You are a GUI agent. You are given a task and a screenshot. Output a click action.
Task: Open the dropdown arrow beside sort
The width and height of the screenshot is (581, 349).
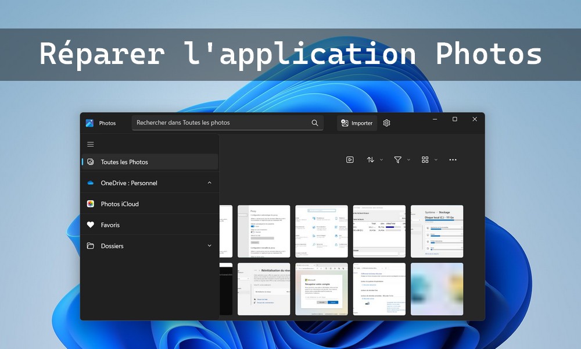click(381, 159)
